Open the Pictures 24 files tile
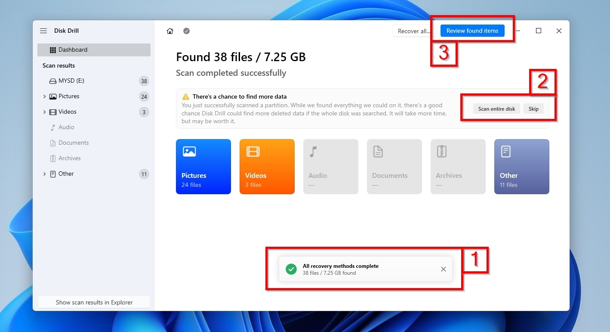 coord(203,167)
